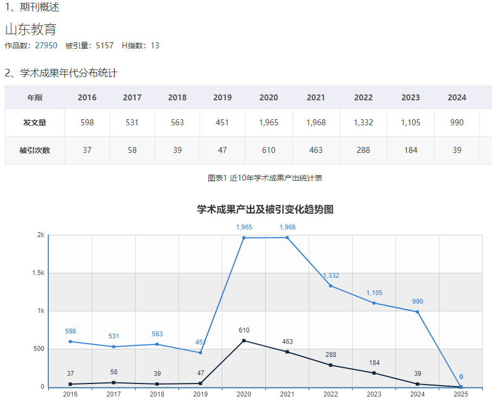Click the section heading 期刊概述

point(40,8)
